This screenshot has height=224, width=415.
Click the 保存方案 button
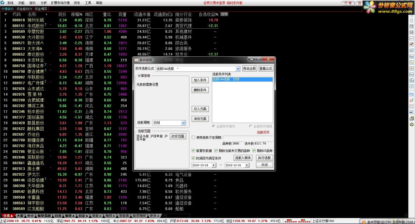point(200,119)
